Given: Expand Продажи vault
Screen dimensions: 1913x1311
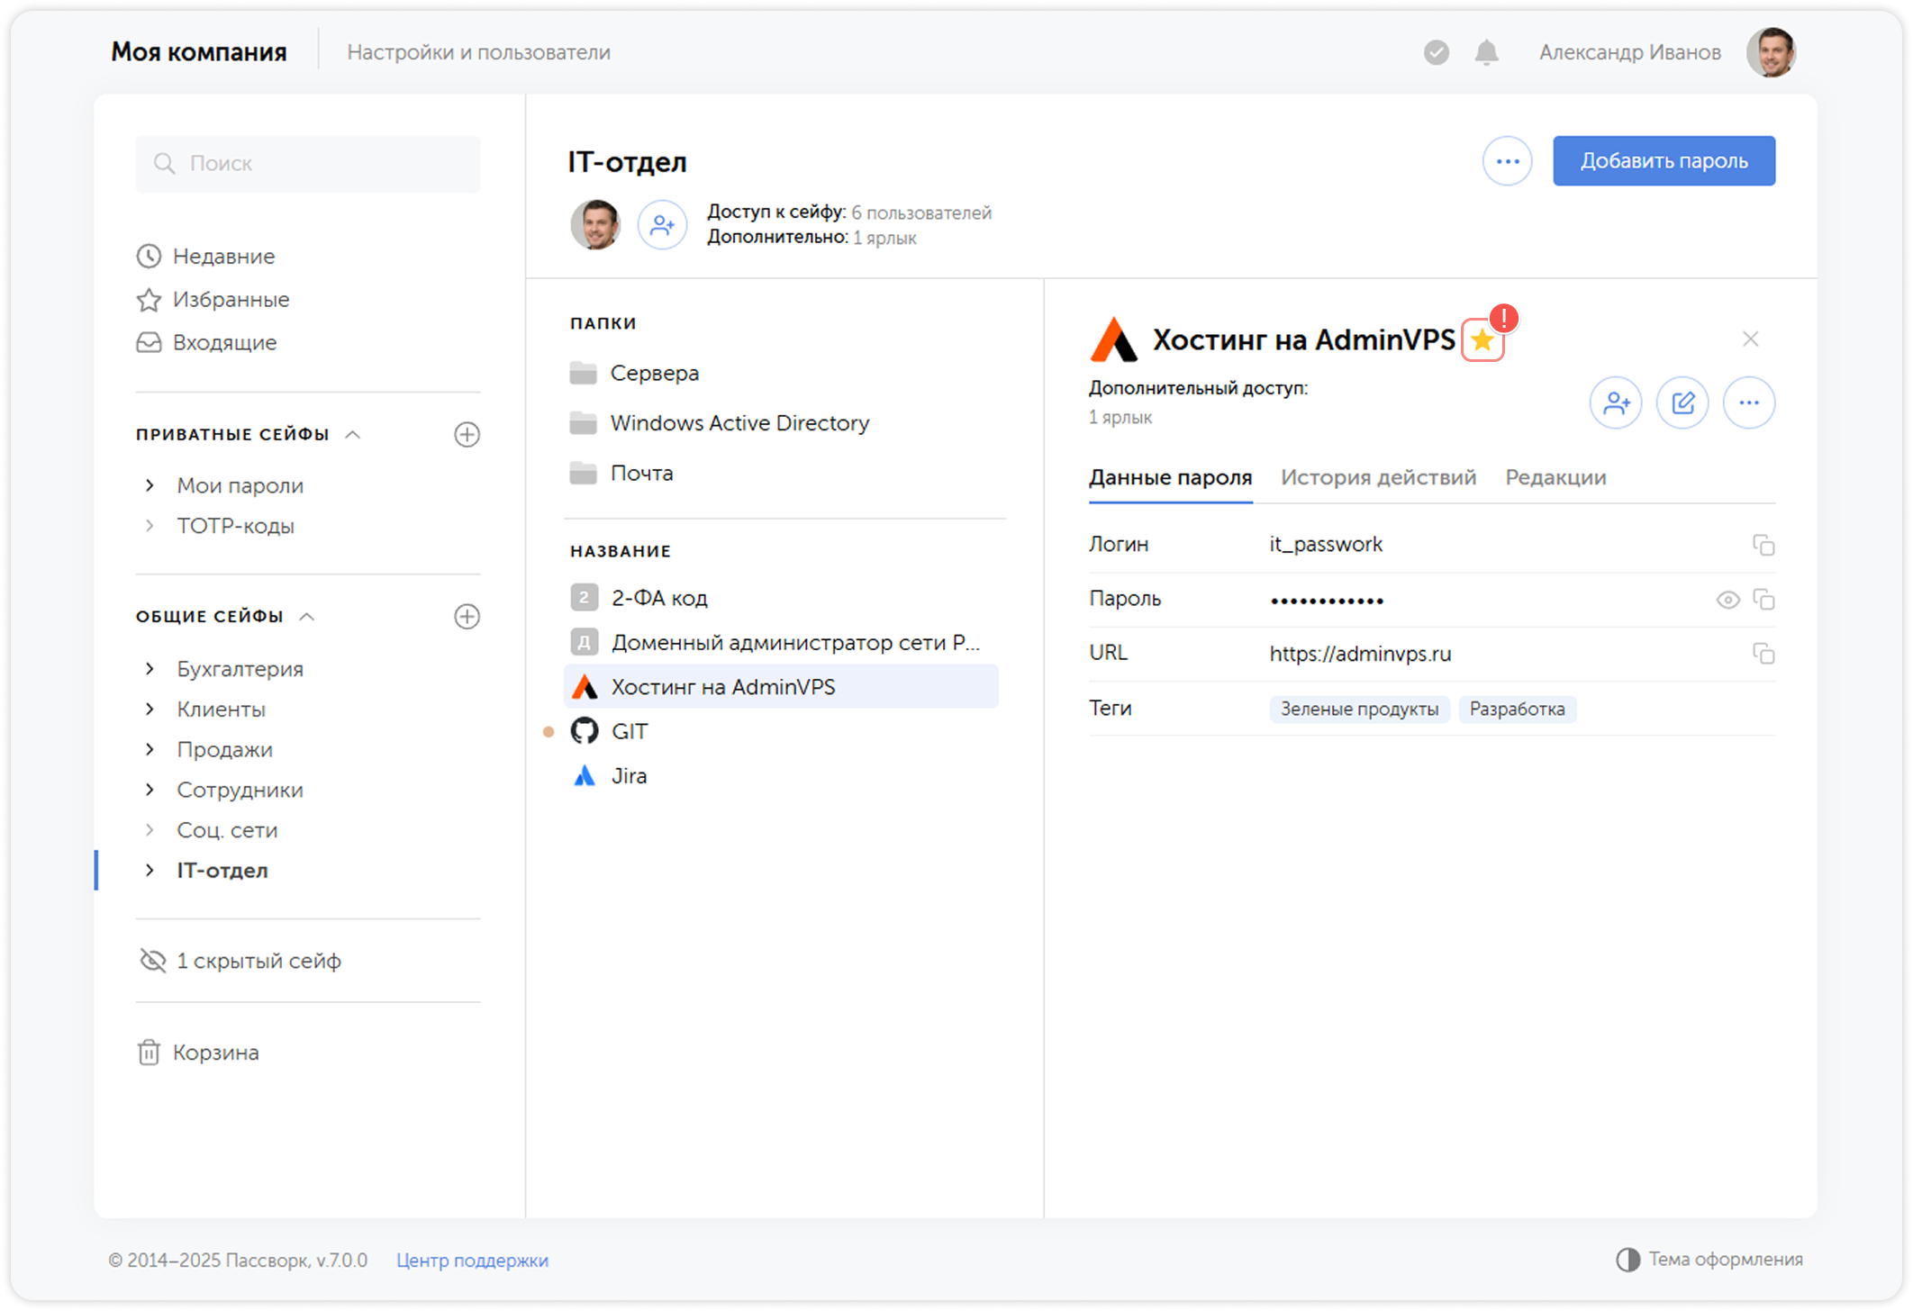Looking at the screenshot, I should pyautogui.click(x=150, y=750).
